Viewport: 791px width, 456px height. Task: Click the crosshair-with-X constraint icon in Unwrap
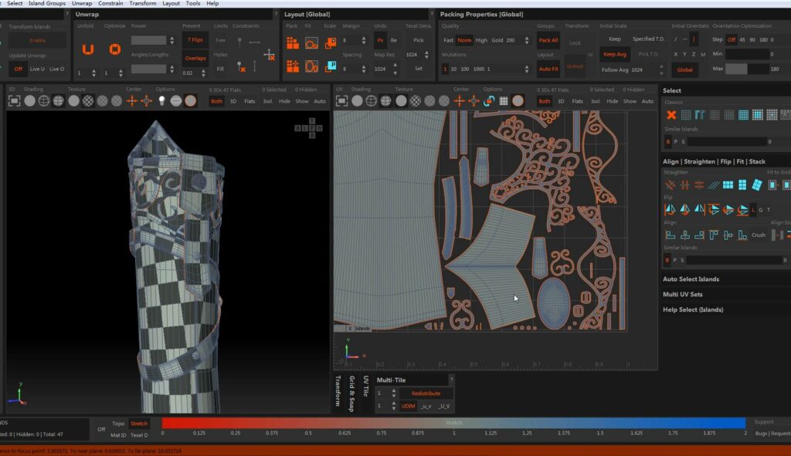pyautogui.click(x=270, y=55)
